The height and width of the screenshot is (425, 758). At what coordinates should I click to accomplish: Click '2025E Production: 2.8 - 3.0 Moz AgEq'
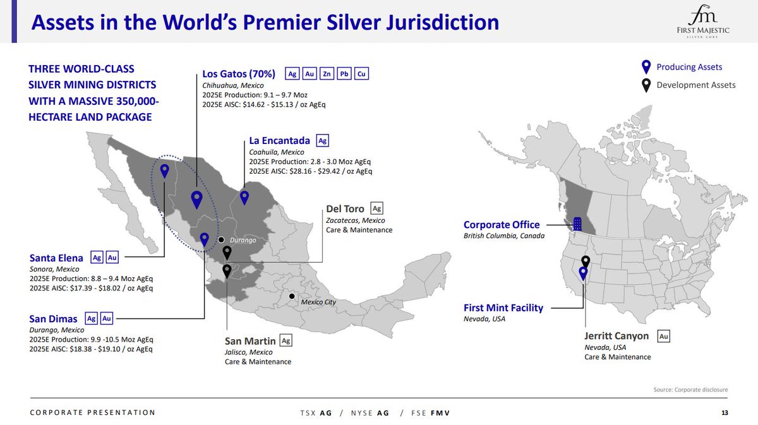tap(310, 162)
